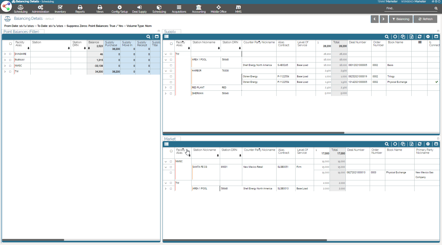Check the FAIRWAY row checkbox
Screen dimensions: 442x245
[x=10, y=60]
